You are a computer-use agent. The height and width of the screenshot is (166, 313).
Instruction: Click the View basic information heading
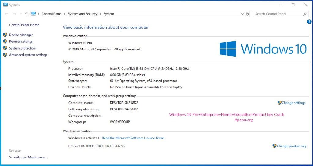click(x=106, y=28)
